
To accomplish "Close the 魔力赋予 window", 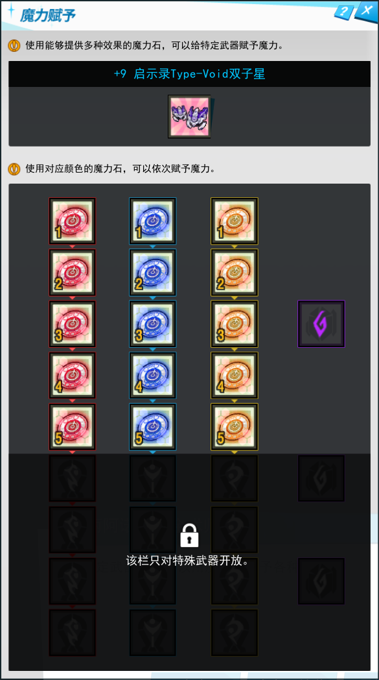I will point(367,10).
